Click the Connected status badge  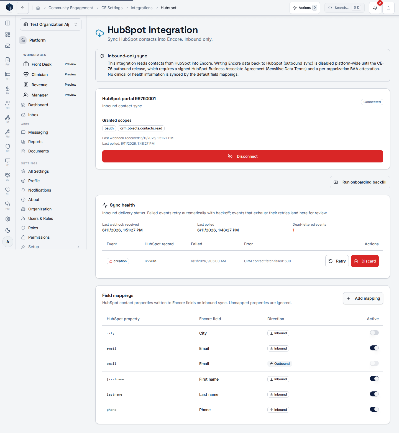coord(372,102)
